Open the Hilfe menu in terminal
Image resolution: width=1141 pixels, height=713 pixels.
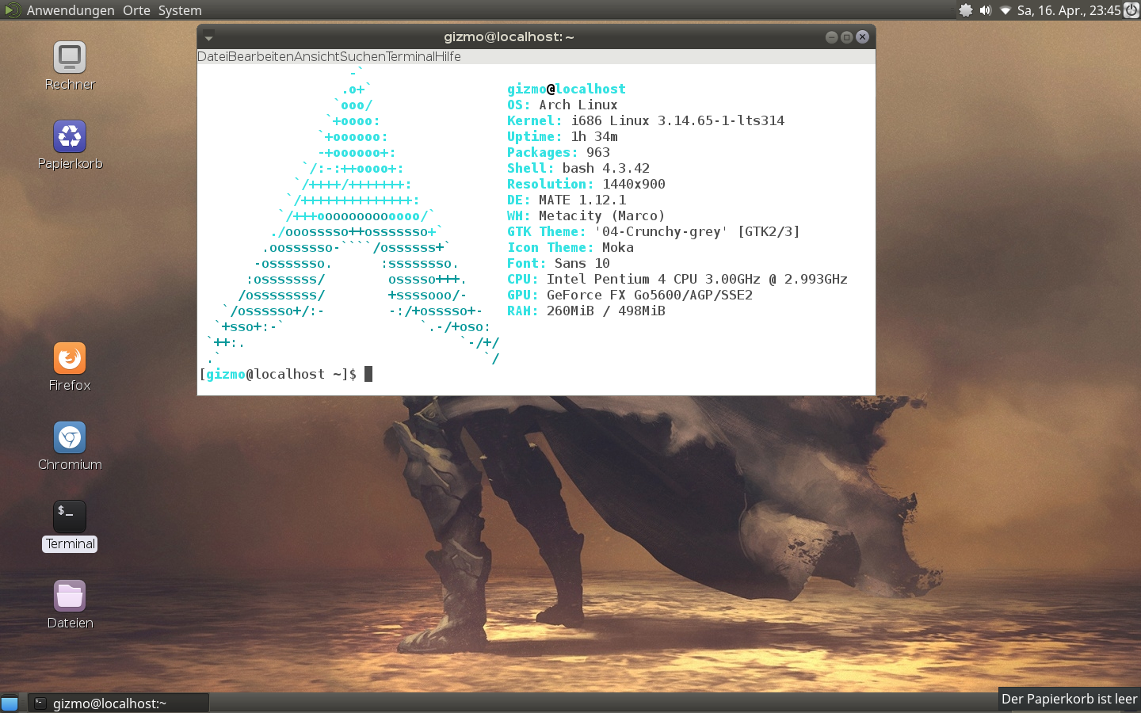pos(448,56)
